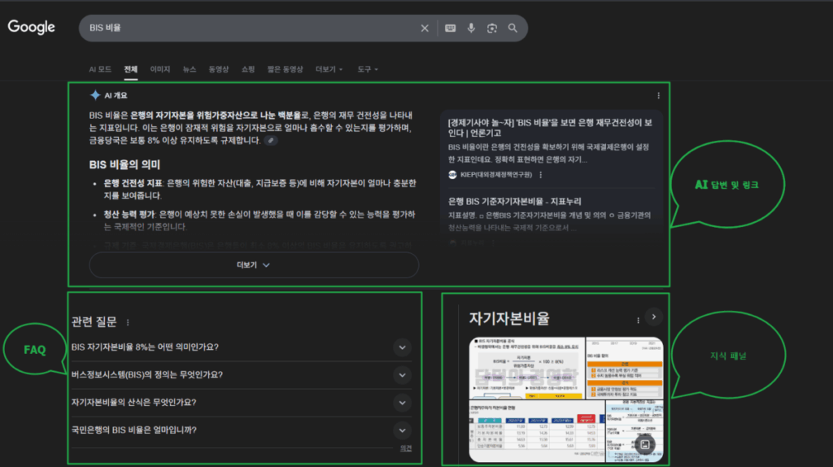Open the article [경제기사야 놀~자] 'BIS 비율'을 보면
The width and height of the screenshot is (833, 467).
pos(550,128)
